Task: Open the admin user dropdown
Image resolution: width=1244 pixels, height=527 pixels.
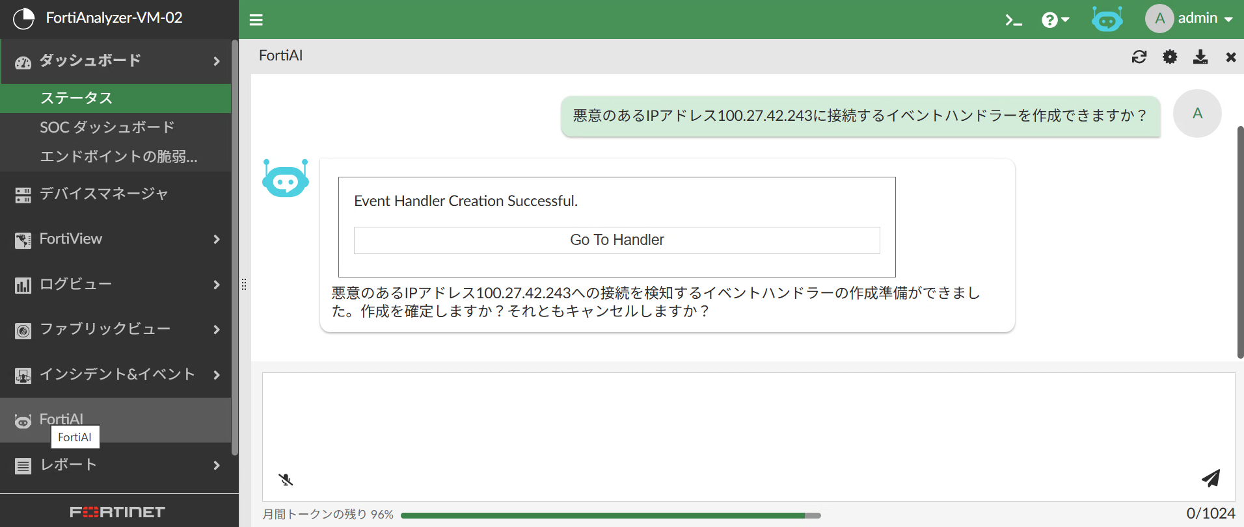Action: 1189,19
